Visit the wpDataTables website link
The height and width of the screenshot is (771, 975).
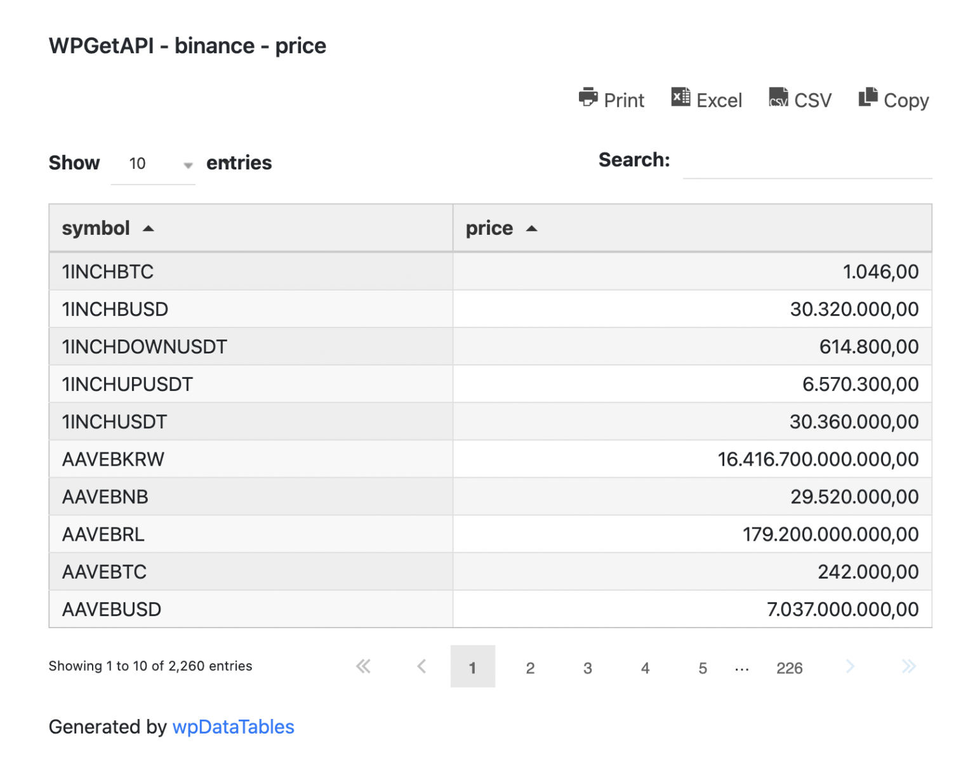point(233,727)
